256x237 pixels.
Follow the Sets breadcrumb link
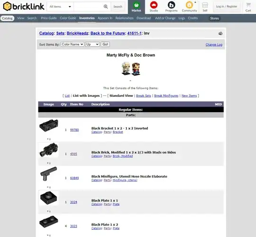tap(60, 33)
